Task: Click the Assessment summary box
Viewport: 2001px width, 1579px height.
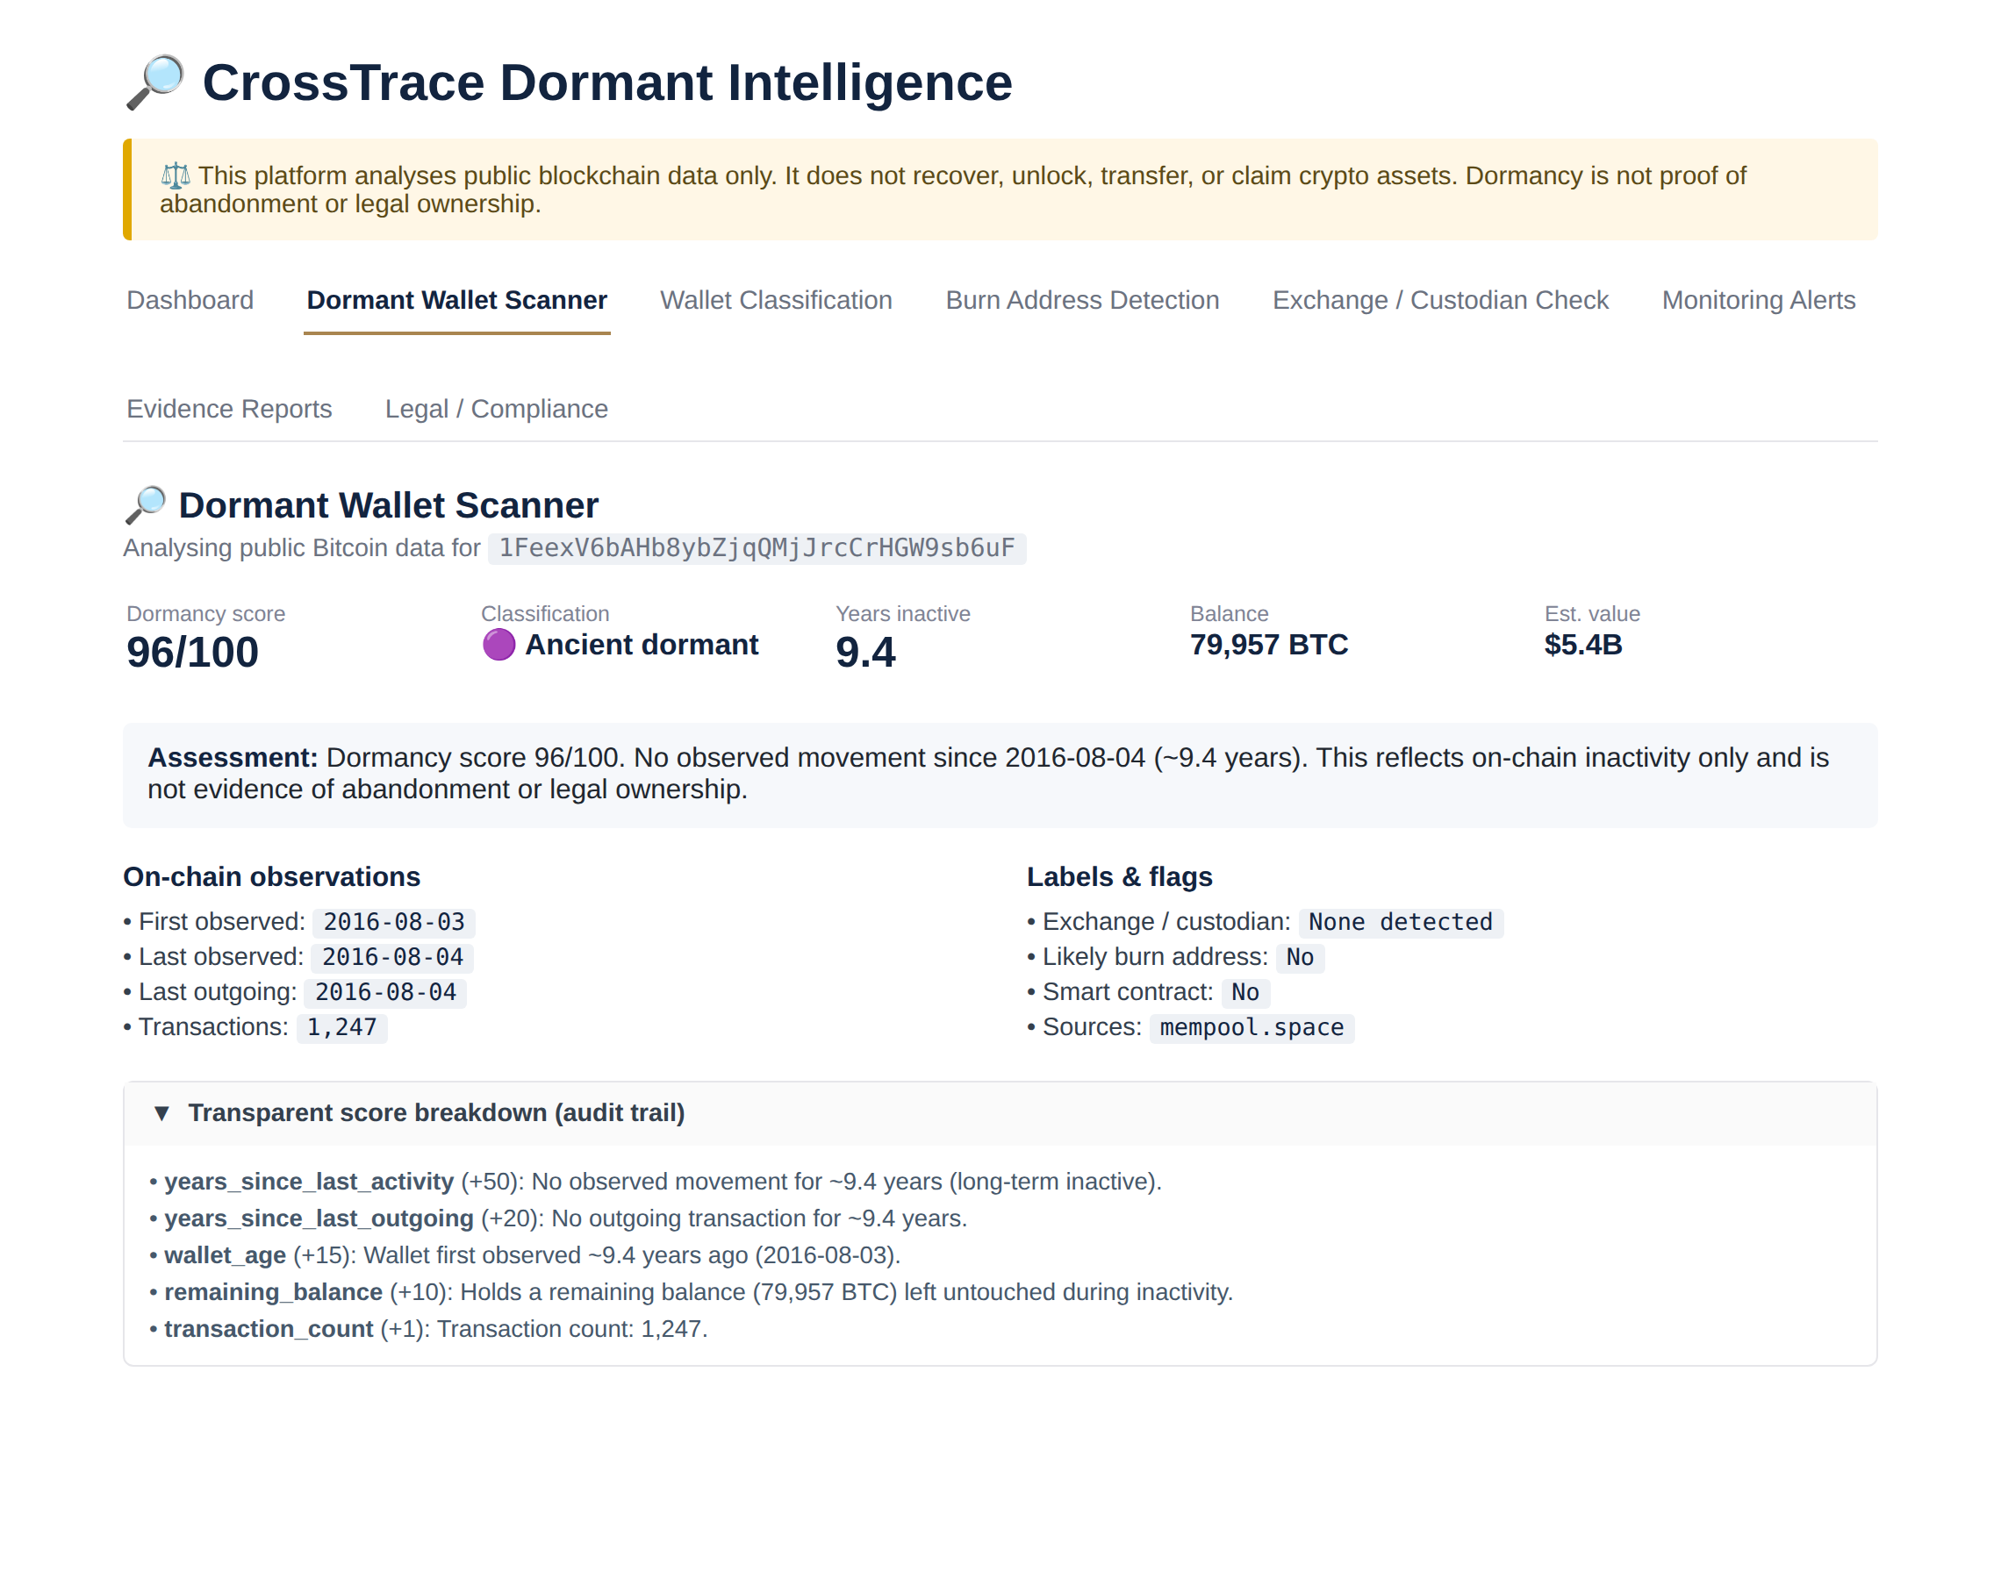Action: [1000, 775]
